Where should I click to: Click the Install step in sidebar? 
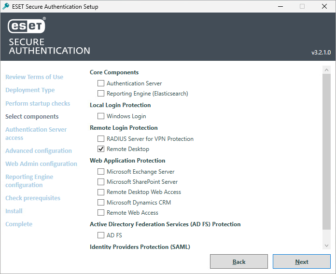14,211
